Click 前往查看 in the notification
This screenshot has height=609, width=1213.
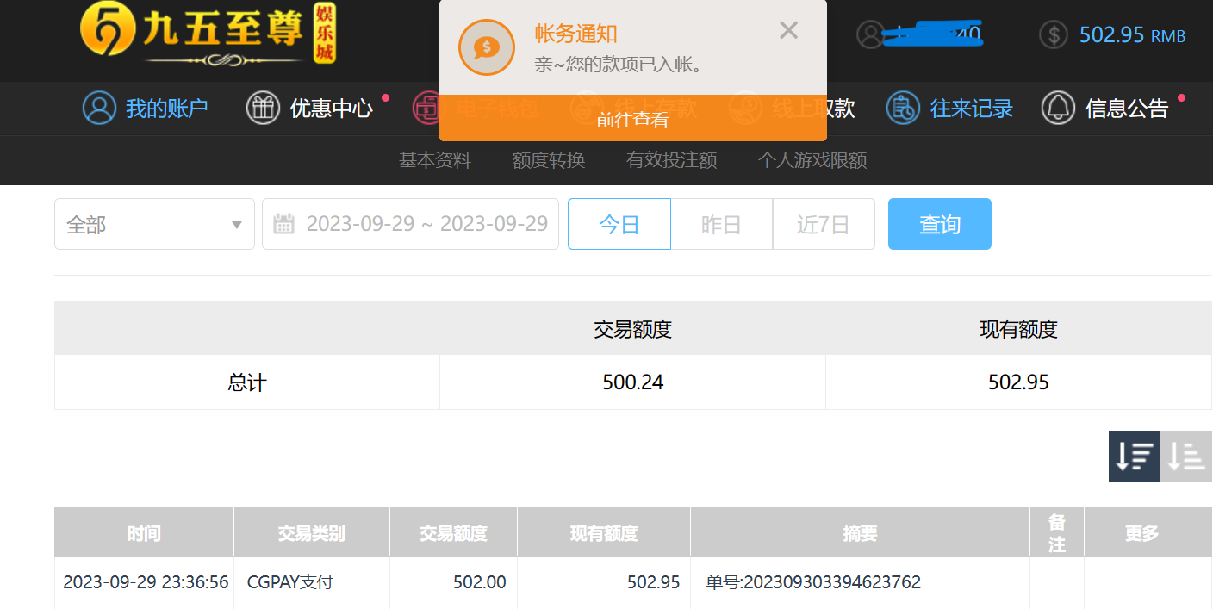point(632,120)
